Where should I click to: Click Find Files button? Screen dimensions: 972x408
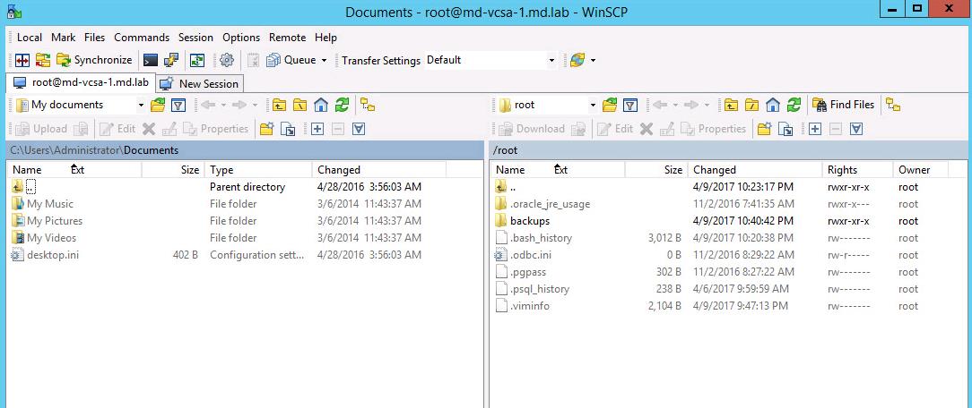pyautogui.click(x=843, y=105)
